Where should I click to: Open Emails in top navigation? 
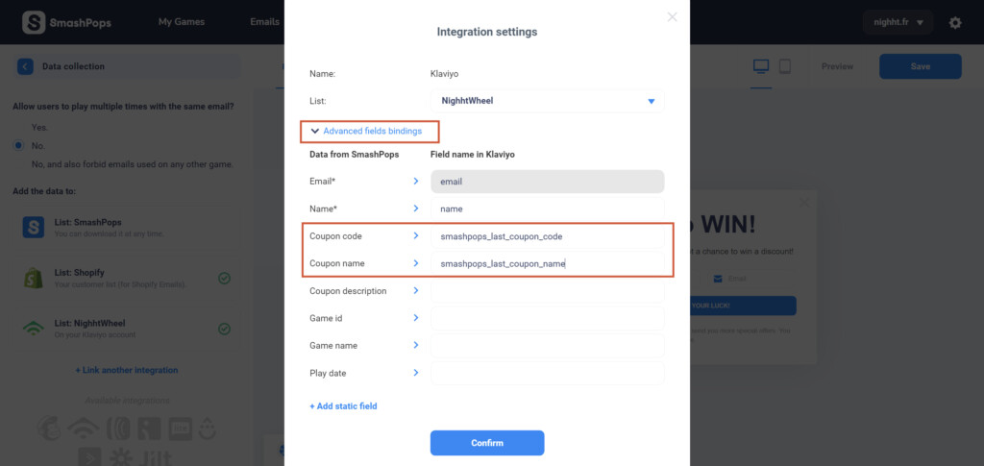pos(264,22)
